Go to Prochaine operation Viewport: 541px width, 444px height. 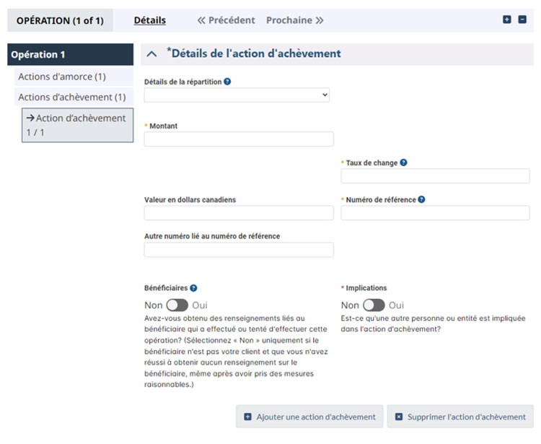click(294, 20)
